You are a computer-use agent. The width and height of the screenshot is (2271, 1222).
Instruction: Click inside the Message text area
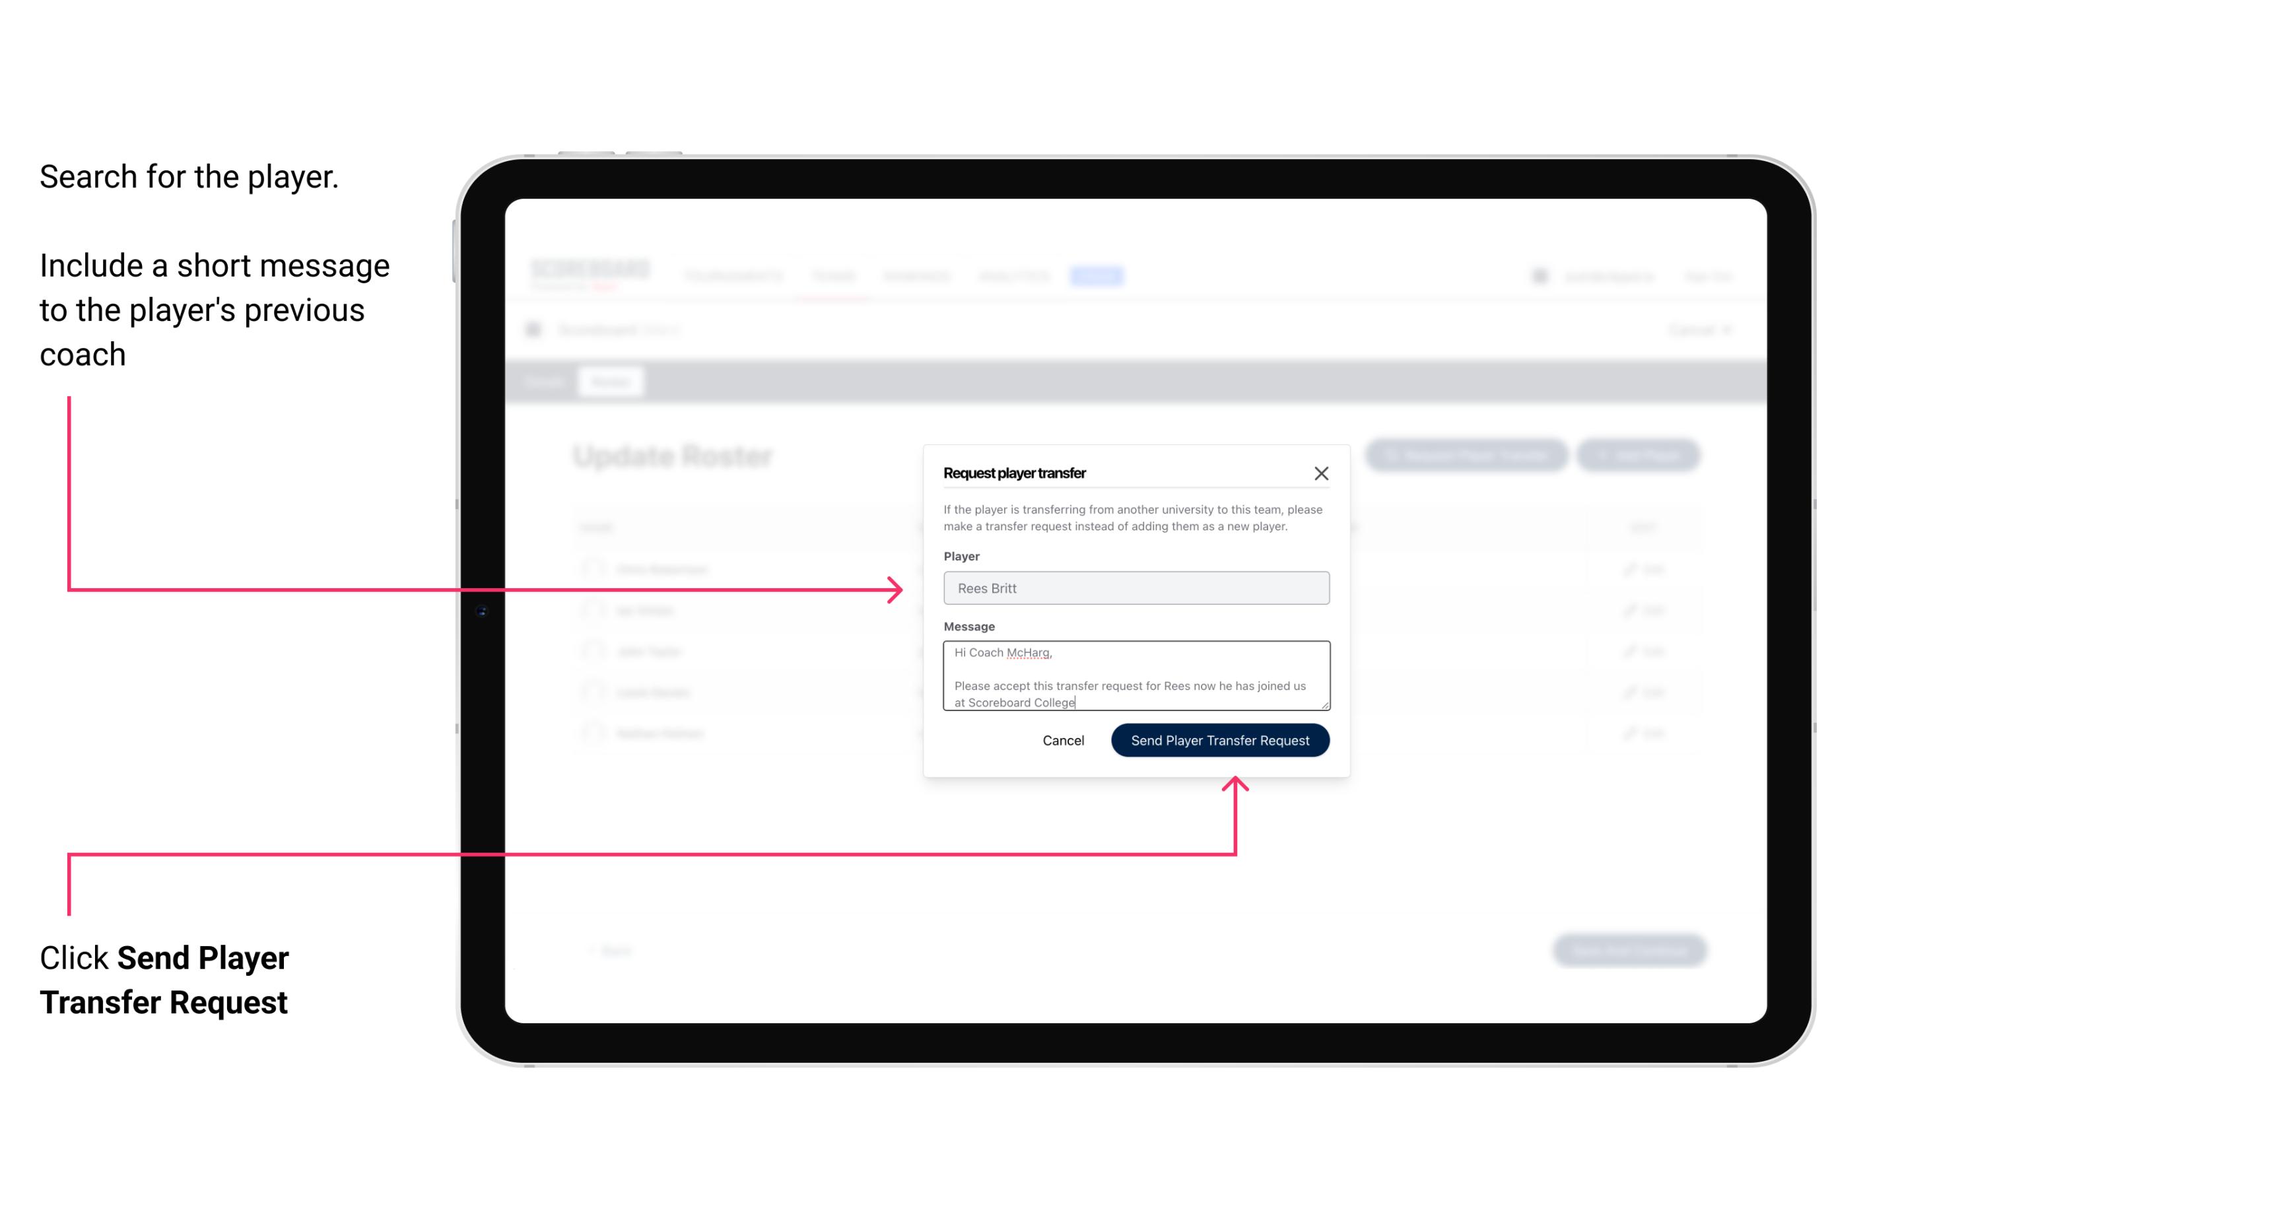pos(1135,676)
